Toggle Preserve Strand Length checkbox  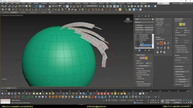(x=137, y=75)
